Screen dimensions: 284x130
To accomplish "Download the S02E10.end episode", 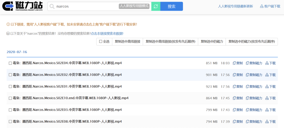I will pos(270,98).
